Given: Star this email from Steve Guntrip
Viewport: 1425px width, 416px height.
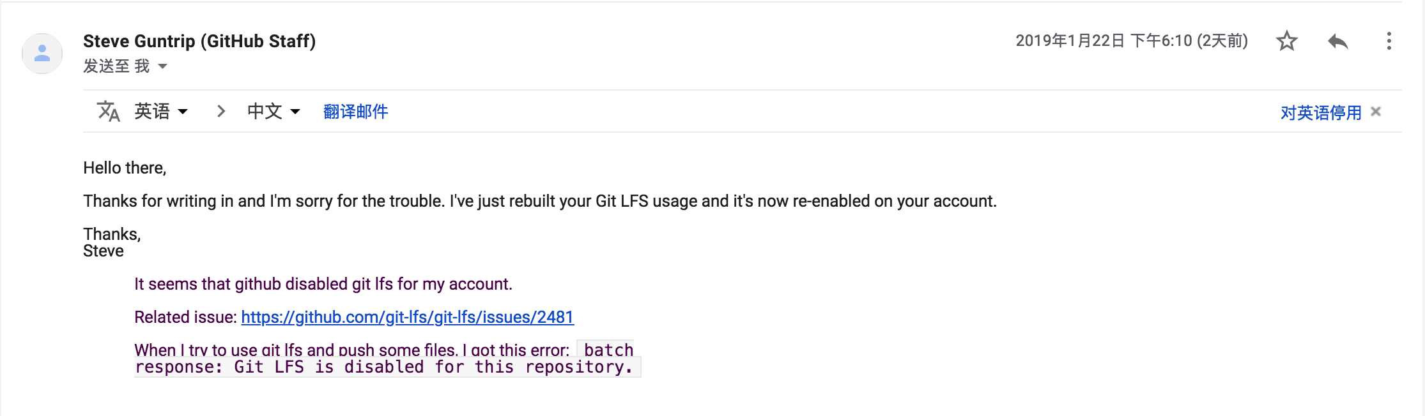Looking at the screenshot, I should coord(1286,41).
